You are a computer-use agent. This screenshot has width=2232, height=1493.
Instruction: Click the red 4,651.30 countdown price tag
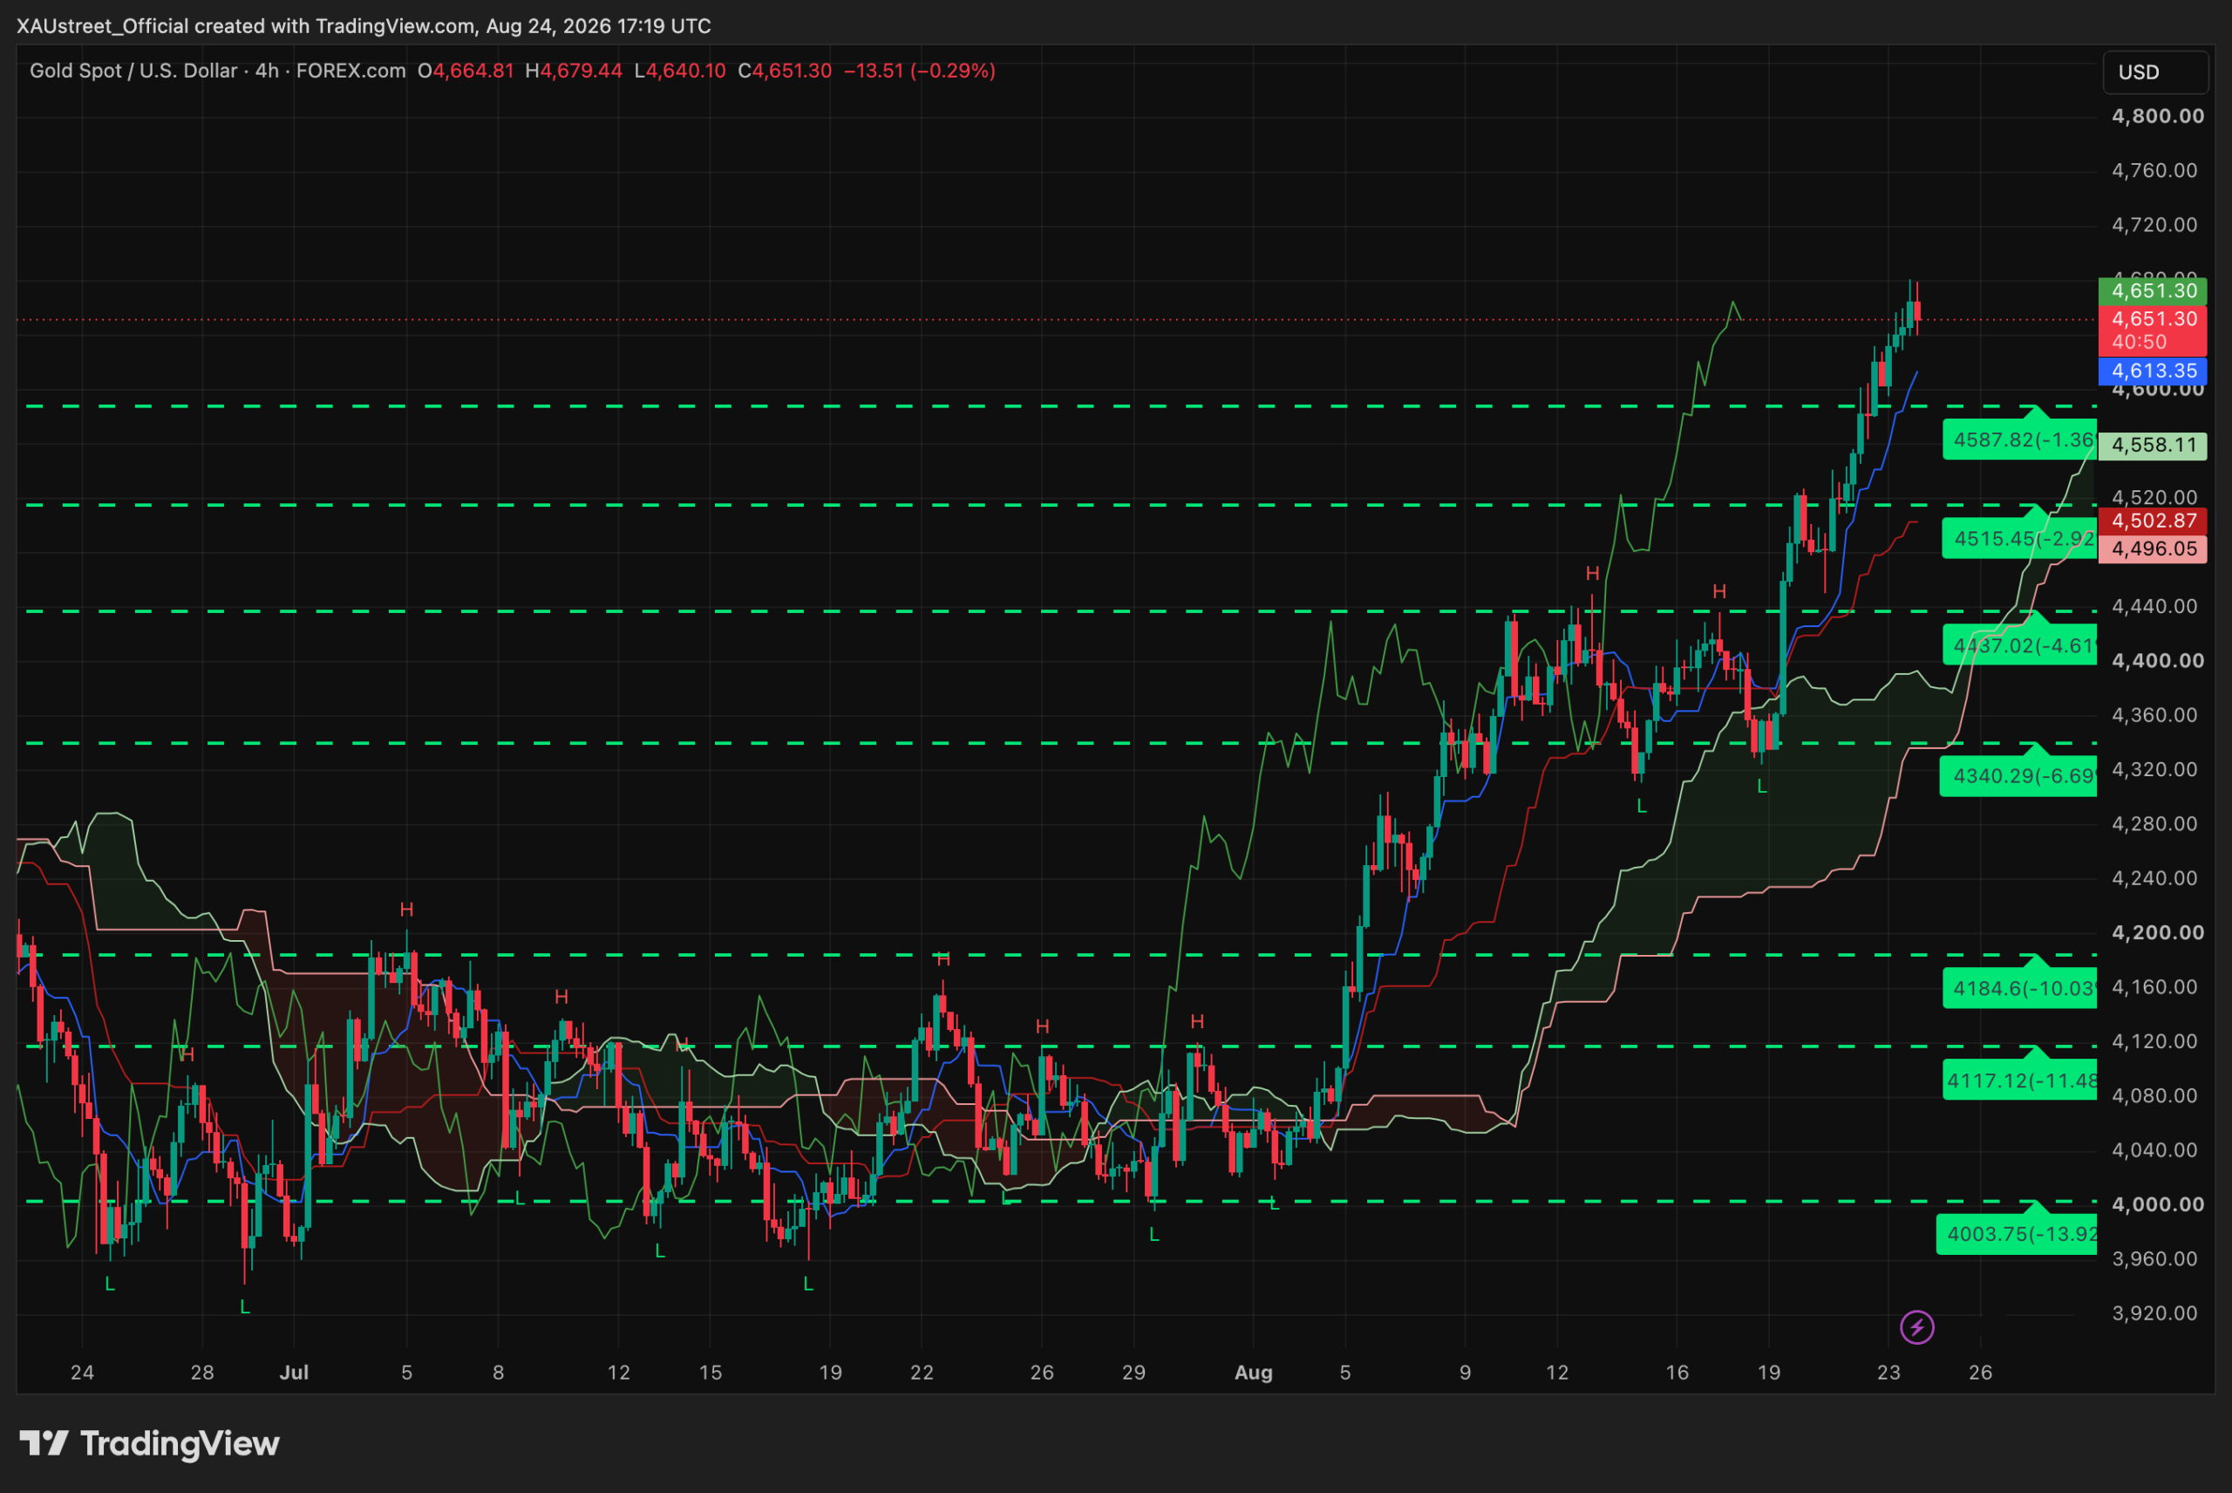pos(2153,330)
